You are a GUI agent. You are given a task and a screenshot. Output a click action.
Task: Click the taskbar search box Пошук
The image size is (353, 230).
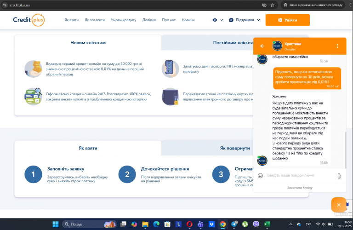[x=89, y=224]
